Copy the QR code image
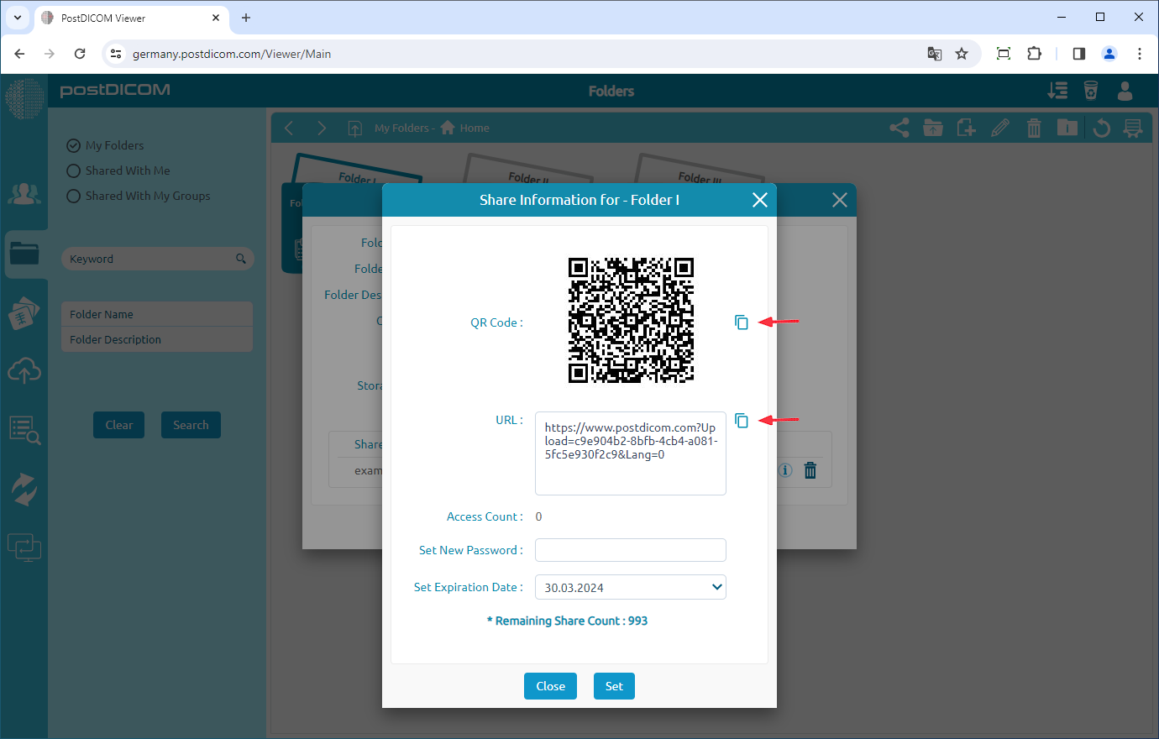1159x739 pixels. 741,322
